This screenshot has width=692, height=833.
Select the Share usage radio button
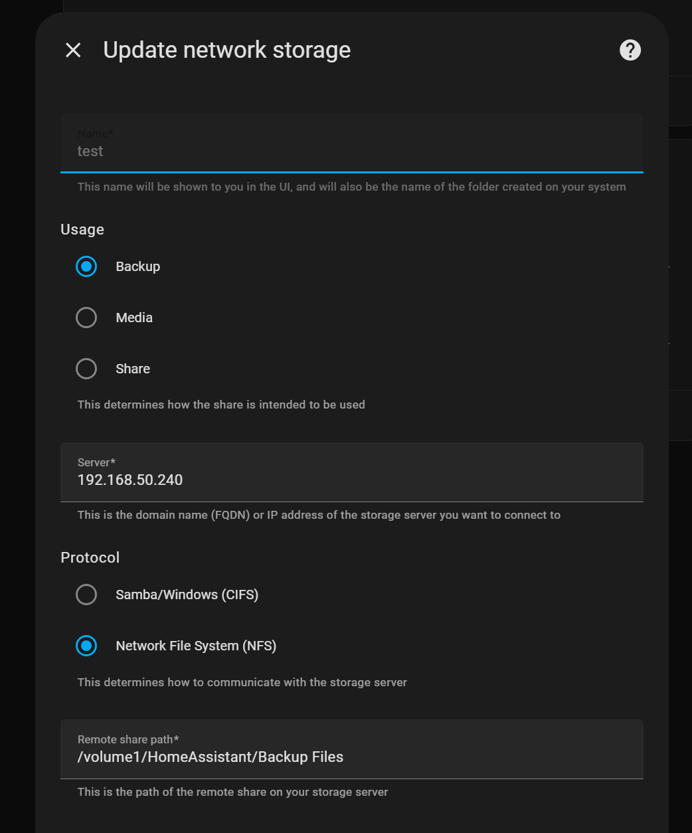coord(86,369)
